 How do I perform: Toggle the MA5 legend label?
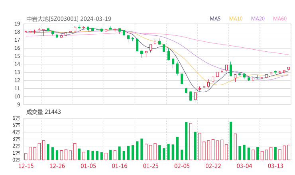pos(215,19)
